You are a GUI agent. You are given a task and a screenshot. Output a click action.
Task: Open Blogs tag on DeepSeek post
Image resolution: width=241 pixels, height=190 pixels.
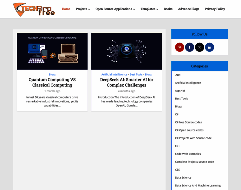point(148,74)
